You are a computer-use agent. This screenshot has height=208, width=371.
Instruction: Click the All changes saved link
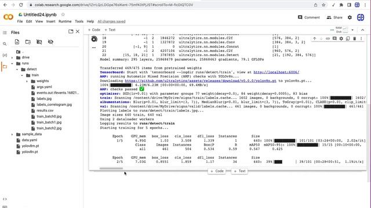(x=111, y=21)
